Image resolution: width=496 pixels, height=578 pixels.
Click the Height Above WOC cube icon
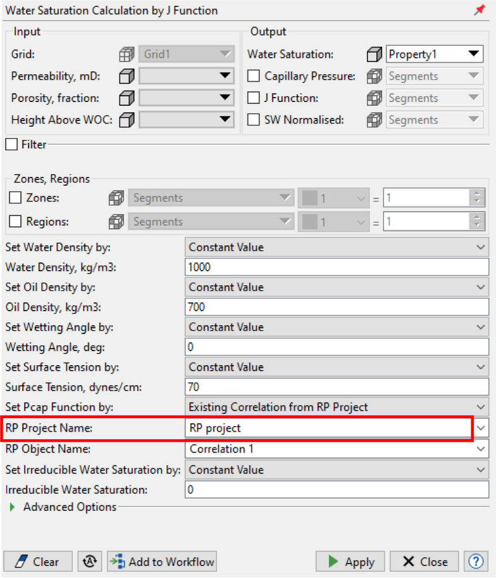click(128, 120)
